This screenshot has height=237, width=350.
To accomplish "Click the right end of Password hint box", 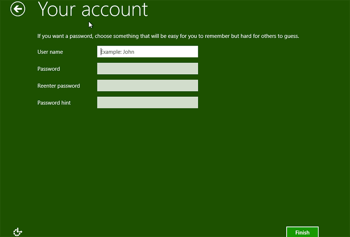I will (x=192, y=103).
